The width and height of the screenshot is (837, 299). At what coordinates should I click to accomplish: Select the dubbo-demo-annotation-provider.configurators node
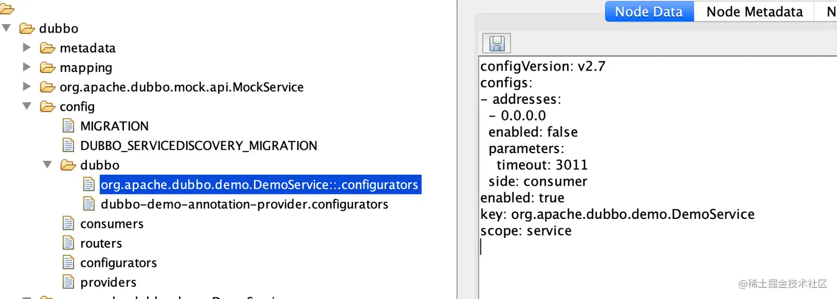click(x=245, y=204)
